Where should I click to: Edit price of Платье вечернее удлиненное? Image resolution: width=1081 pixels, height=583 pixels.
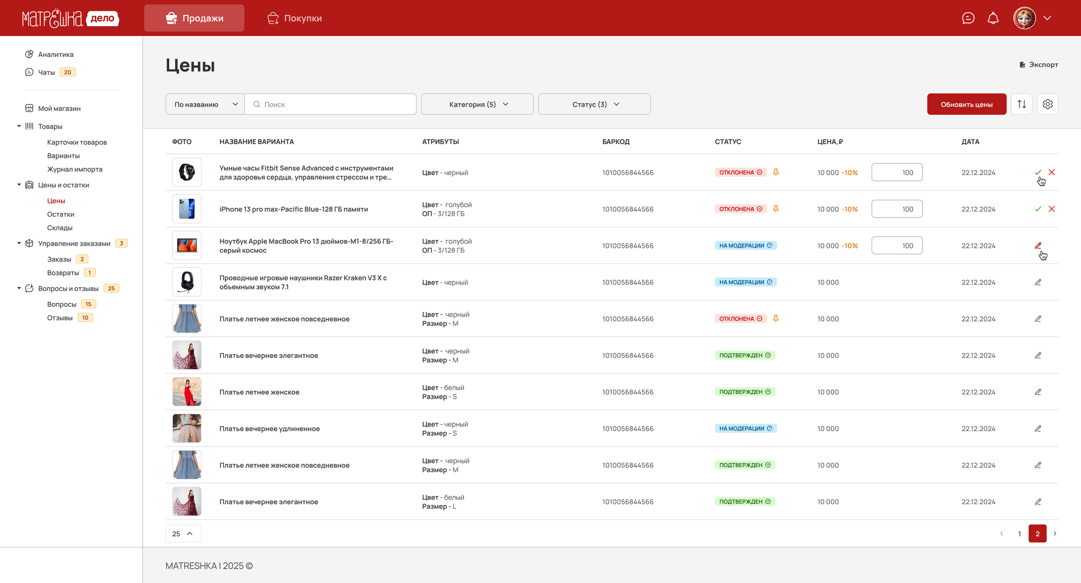pyautogui.click(x=1038, y=429)
